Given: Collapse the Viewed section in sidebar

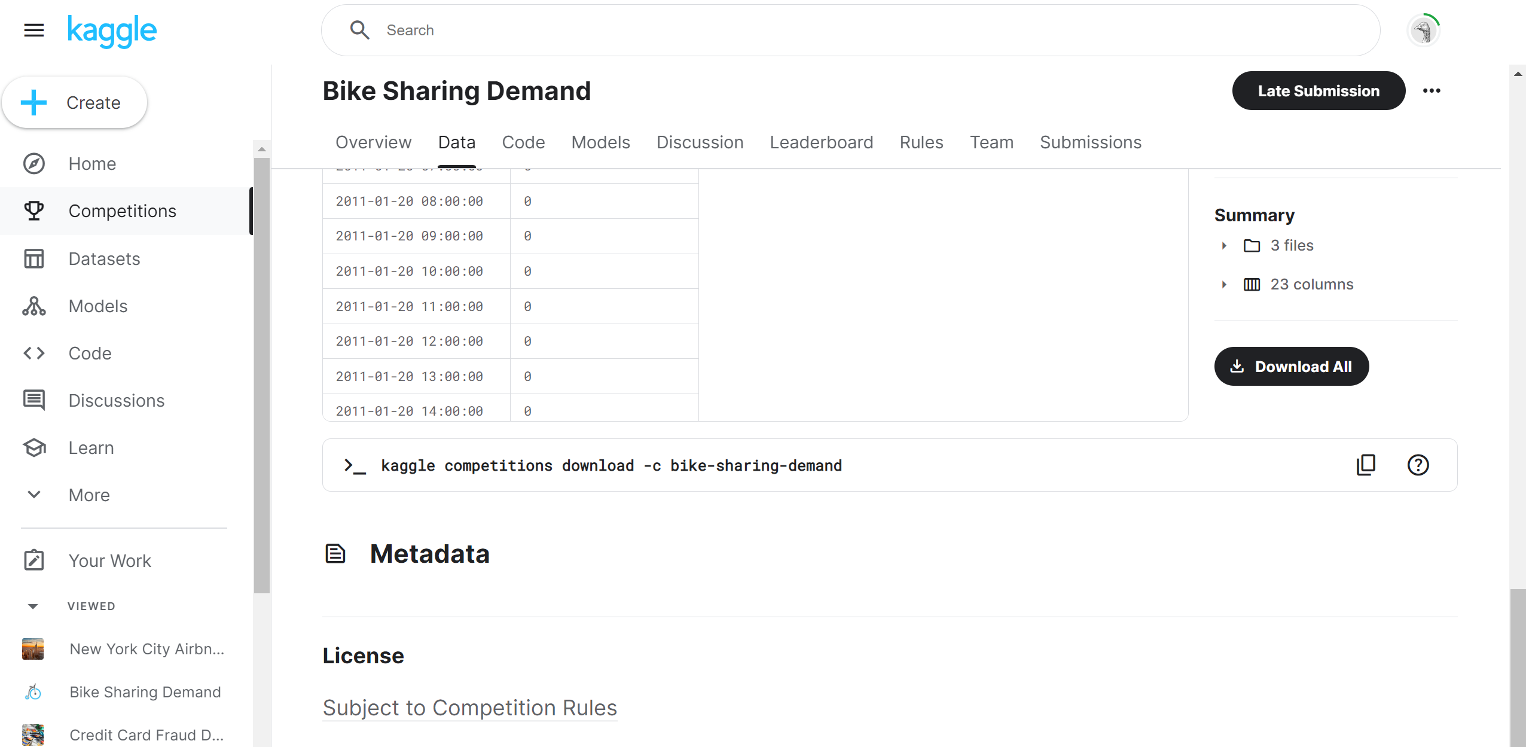Looking at the screenshot, I should tap(33, 606).
